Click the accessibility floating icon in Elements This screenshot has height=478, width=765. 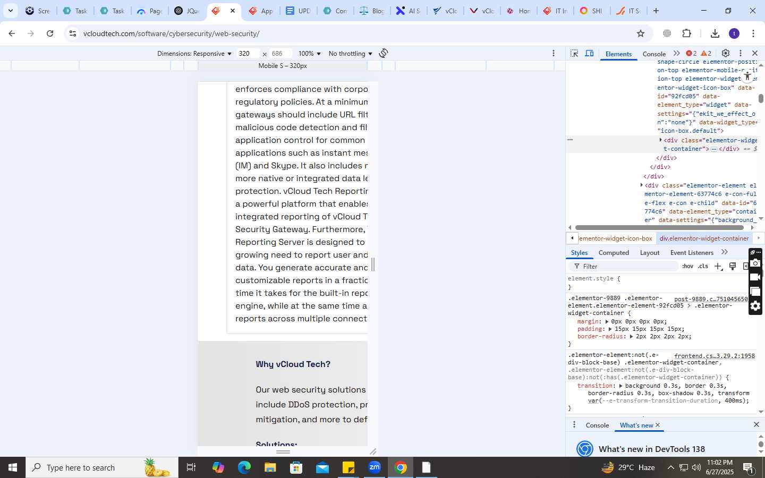point(747,76)
